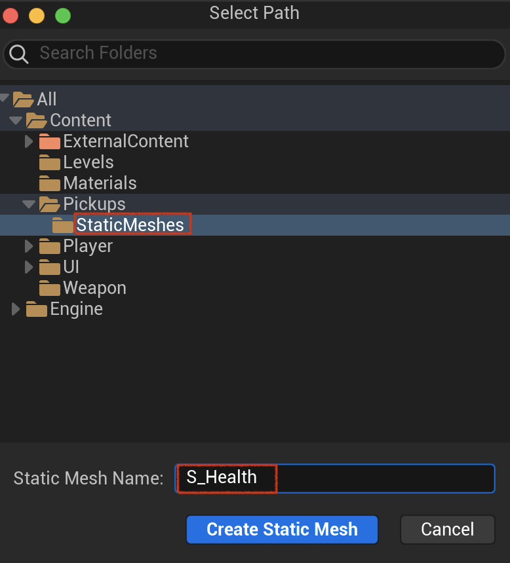
Task: Click the Levels folder icon
Action: pyautogui.click(x=50, y=162)
